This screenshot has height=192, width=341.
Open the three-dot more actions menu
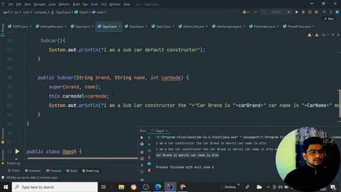[331, 12]
